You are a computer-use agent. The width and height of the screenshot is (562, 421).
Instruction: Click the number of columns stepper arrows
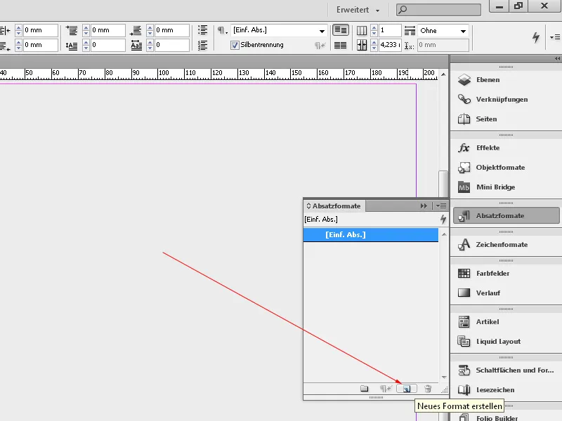(374, 30)
